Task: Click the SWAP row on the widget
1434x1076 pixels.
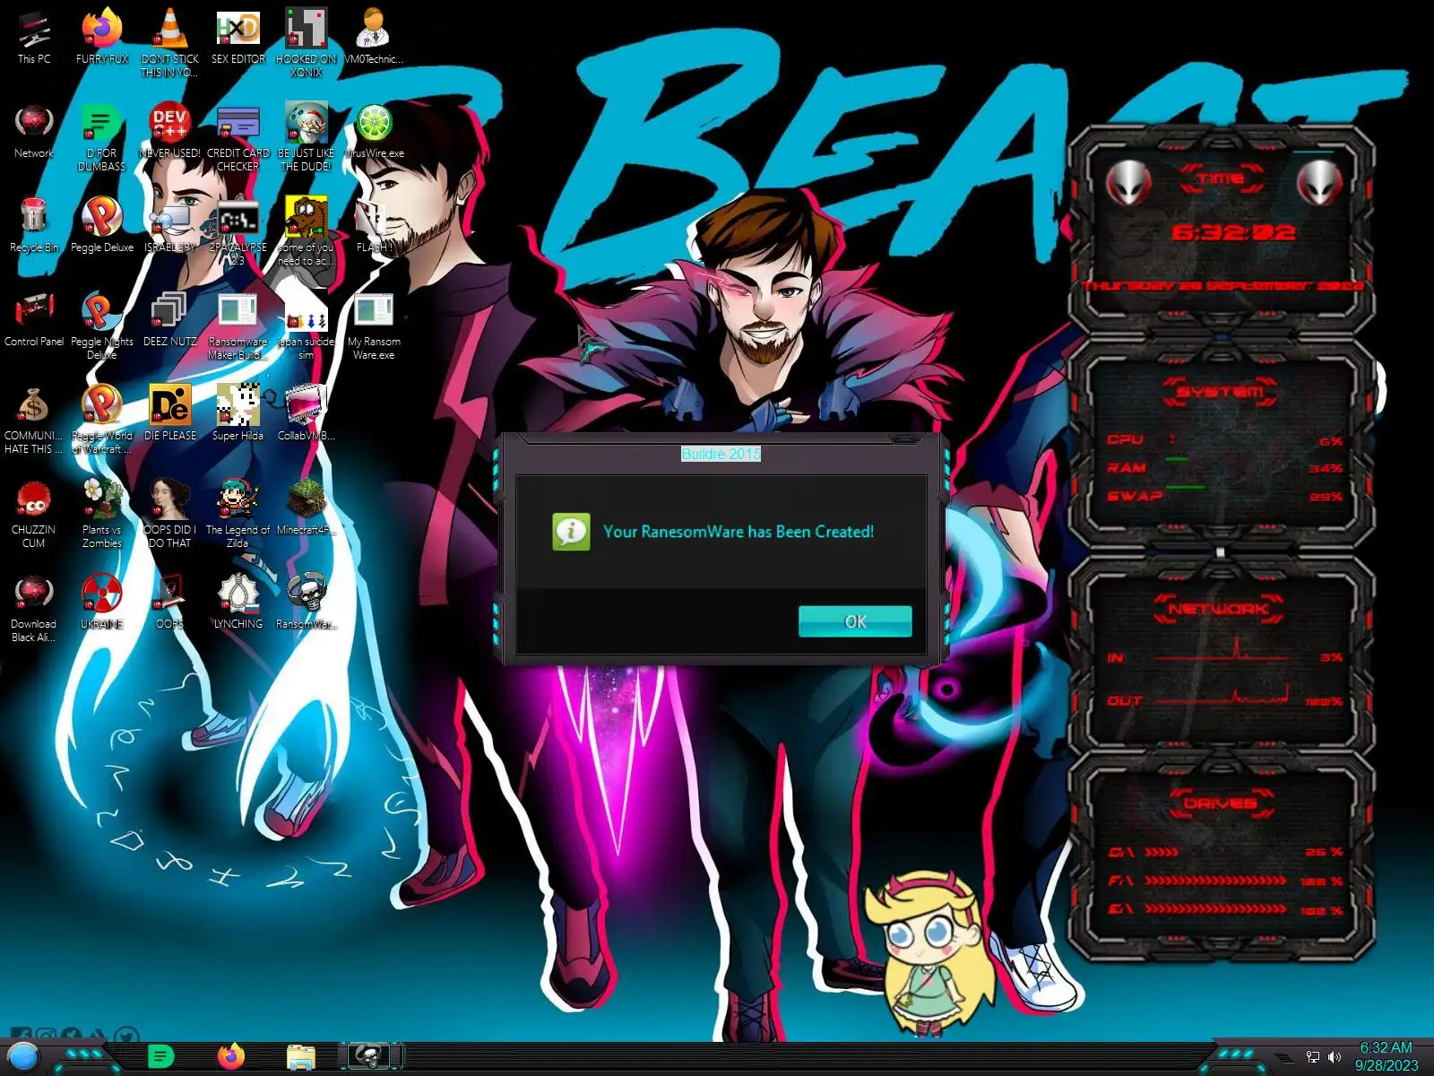Action: tap(1224, 496)
